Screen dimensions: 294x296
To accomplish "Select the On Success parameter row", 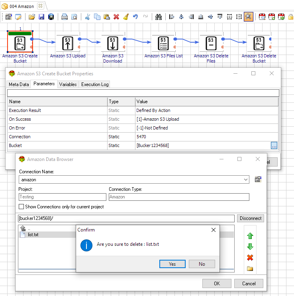I will 143,119.
